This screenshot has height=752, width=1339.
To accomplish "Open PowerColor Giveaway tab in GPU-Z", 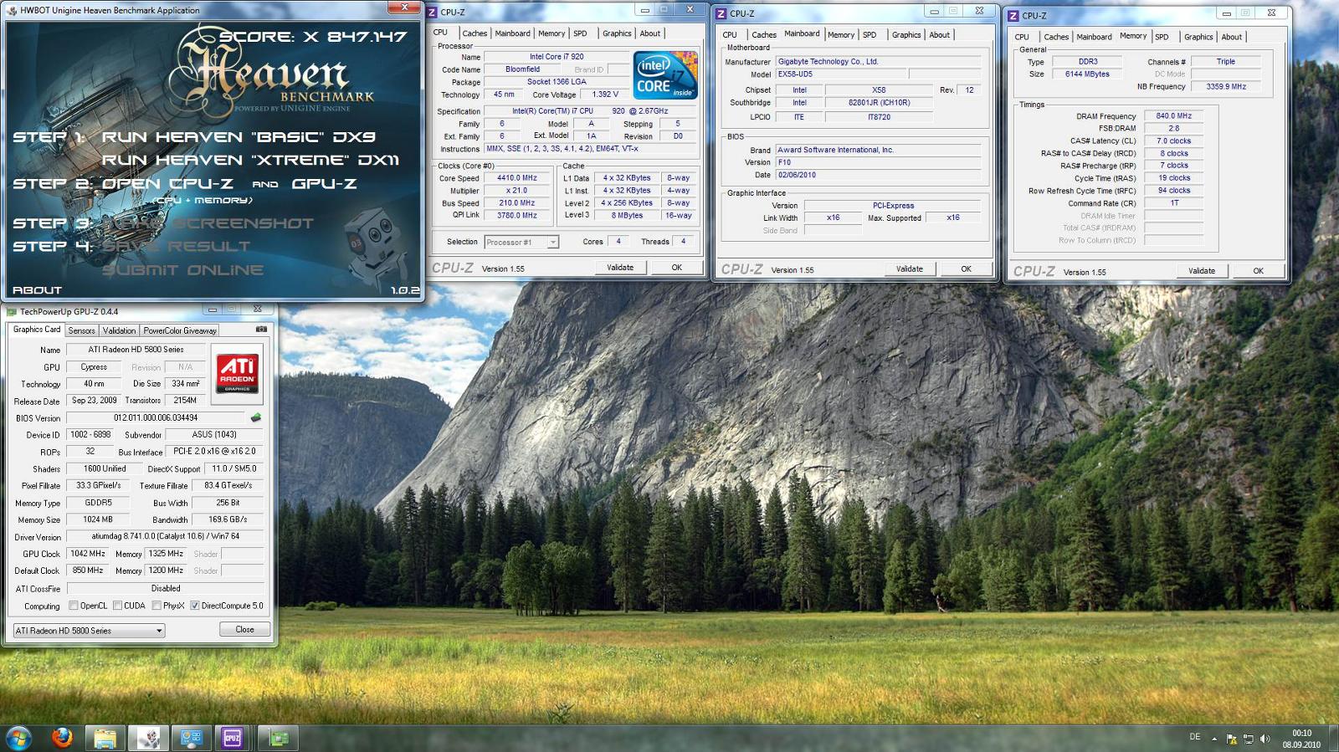I will 180,330.
